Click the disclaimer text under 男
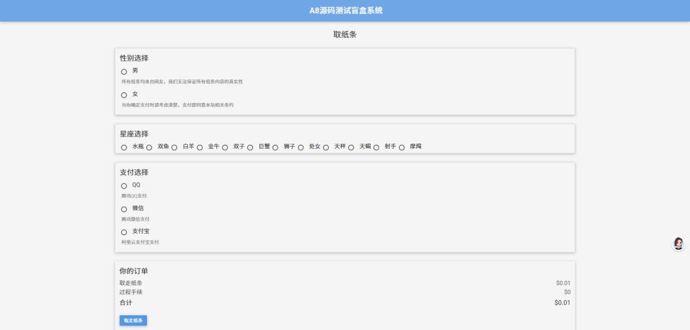This screenshot has height=330, width=690. pyautogui.click(x=182, y=82)
